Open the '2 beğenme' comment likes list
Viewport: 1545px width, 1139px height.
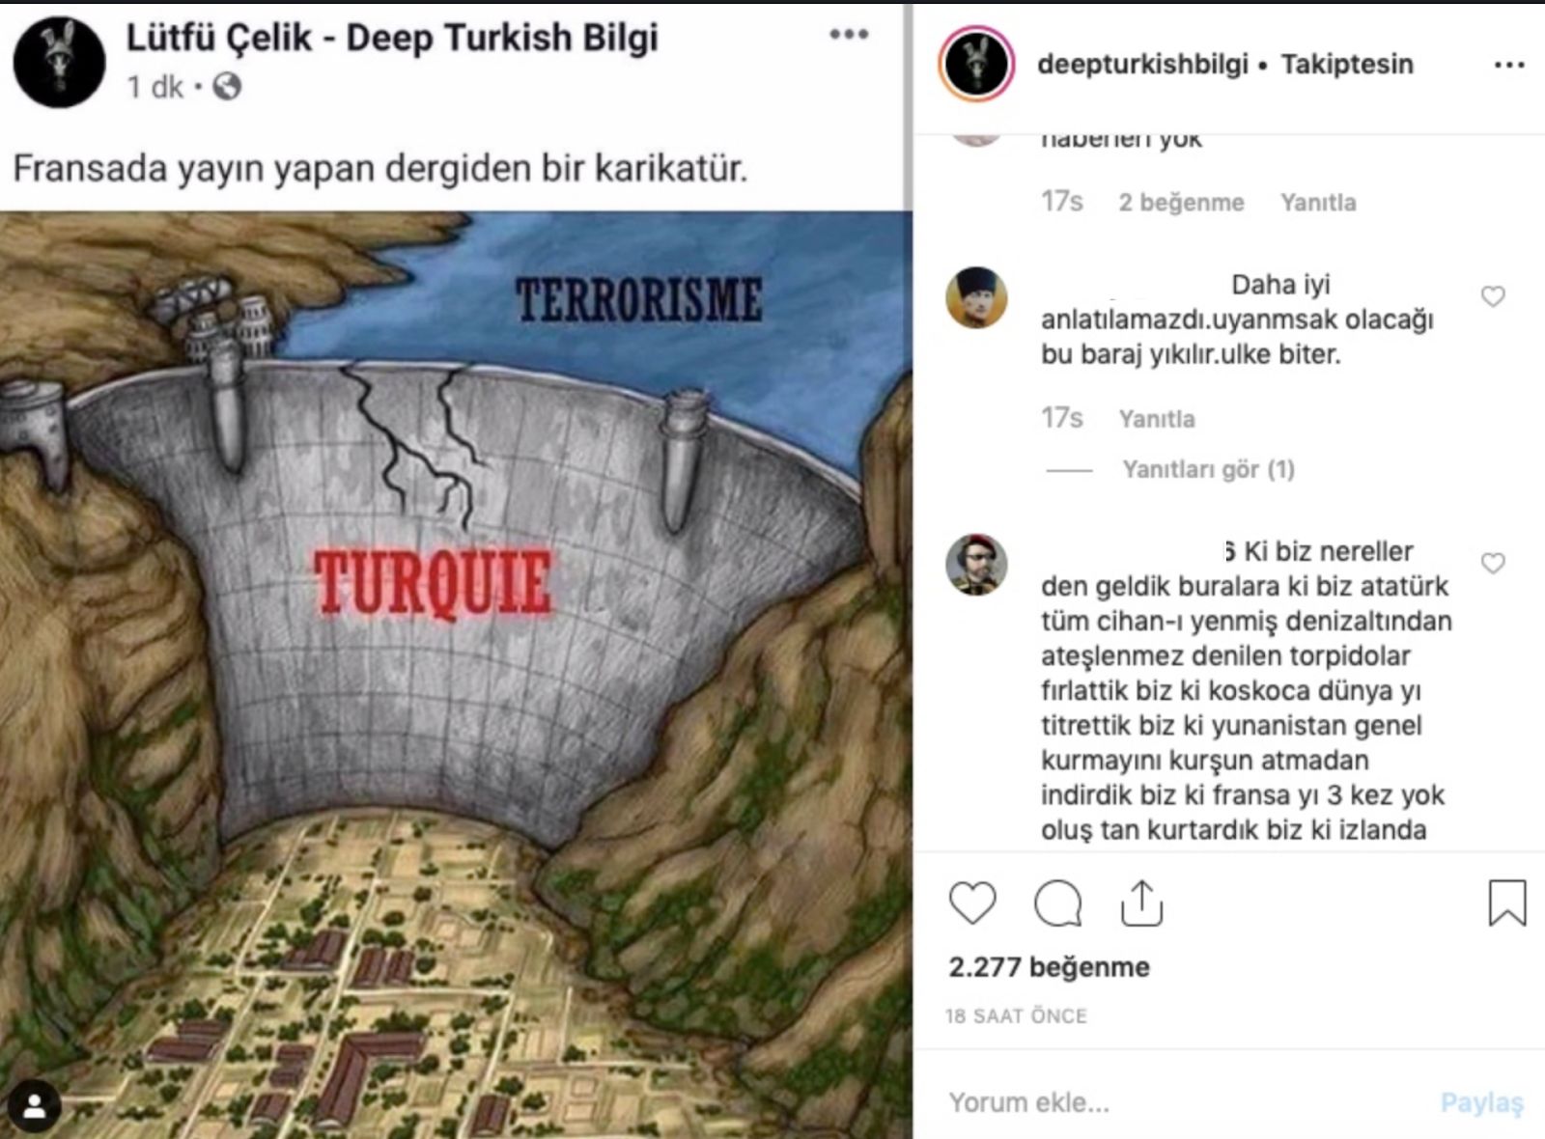[x=1181, y=203]
